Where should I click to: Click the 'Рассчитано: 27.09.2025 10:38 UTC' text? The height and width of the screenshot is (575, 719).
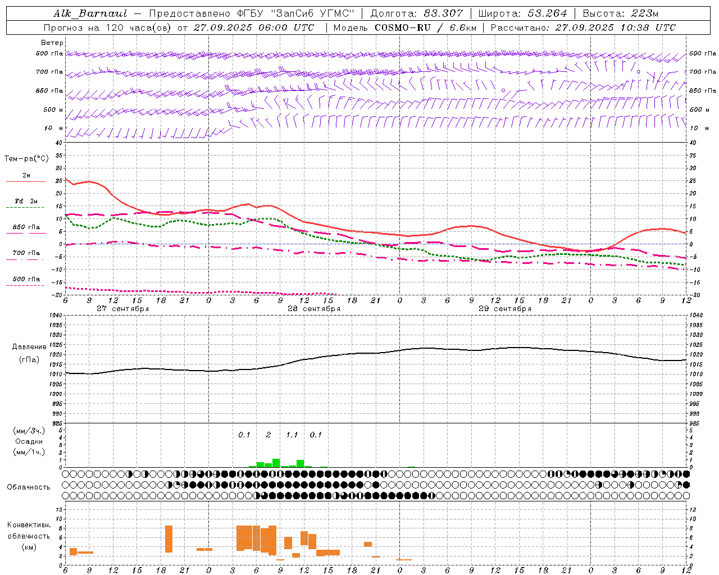tap(583, 28)
